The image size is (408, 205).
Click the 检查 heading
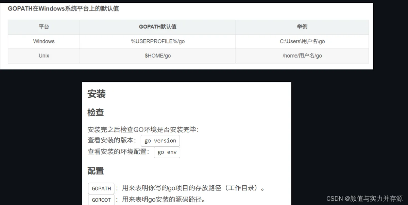click(x=96, y=112)
